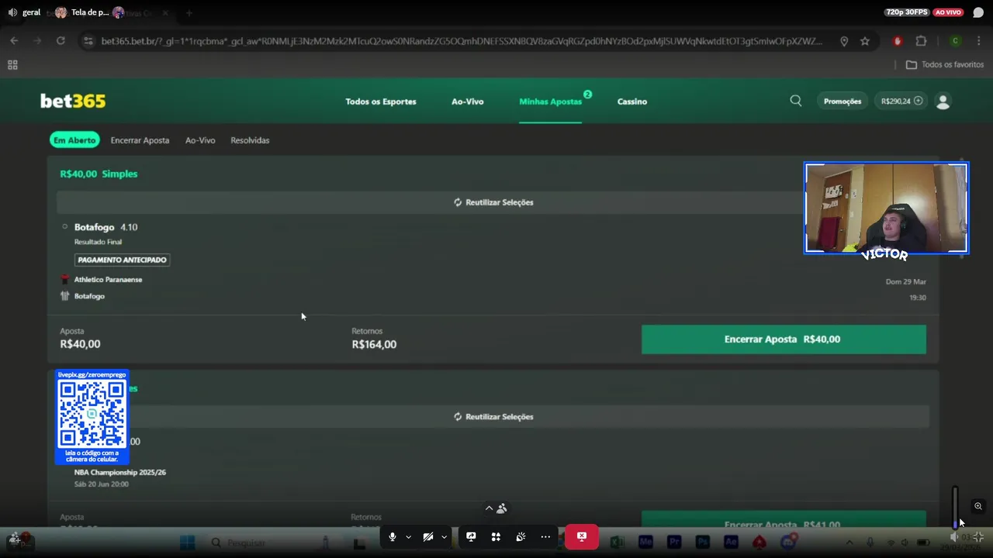The height and width of the screenshot is (558, 993).
Task: Go to Cassino section
Action: [632, 102]
